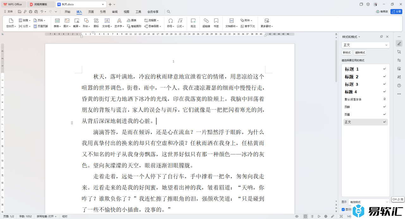Viewport: 405px width, 219px height.
Task: Insert a blank page (空白页)
Action: 11,23
